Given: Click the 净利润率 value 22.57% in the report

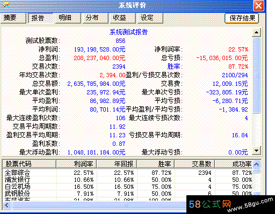Looking at the screenshot, I should [x=238, y=49].
